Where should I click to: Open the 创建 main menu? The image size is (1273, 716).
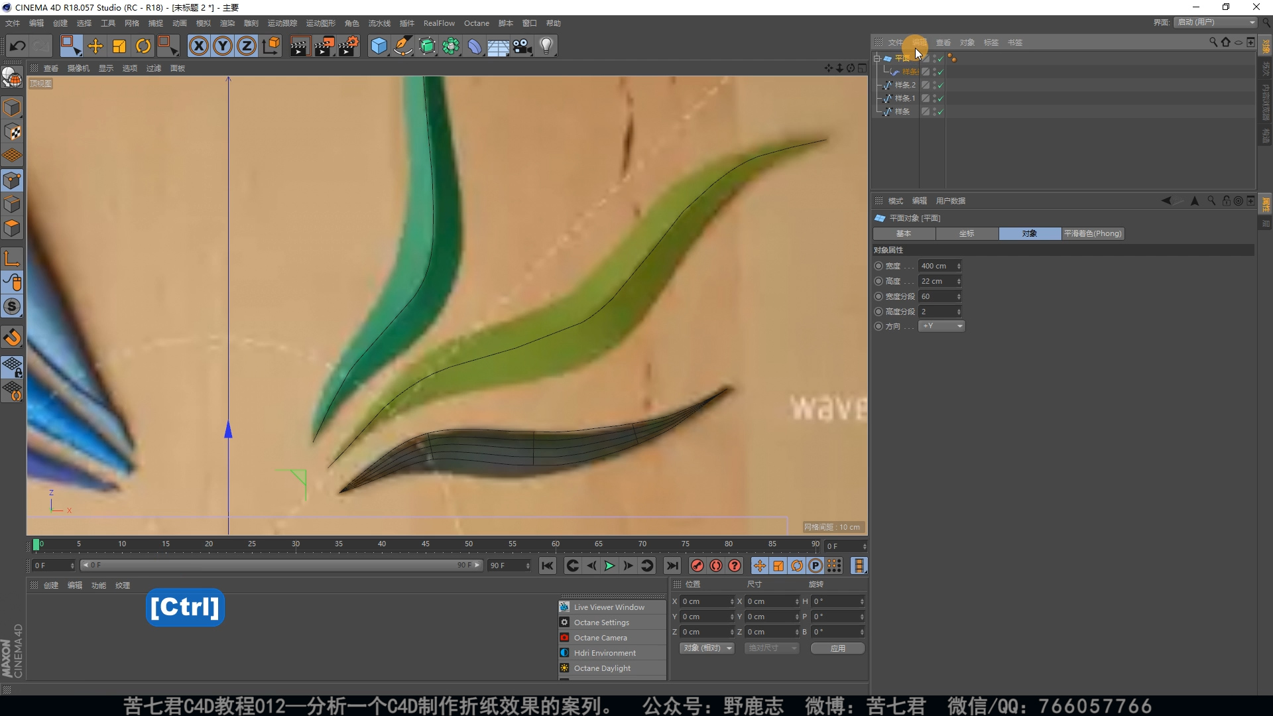[60, 23]
